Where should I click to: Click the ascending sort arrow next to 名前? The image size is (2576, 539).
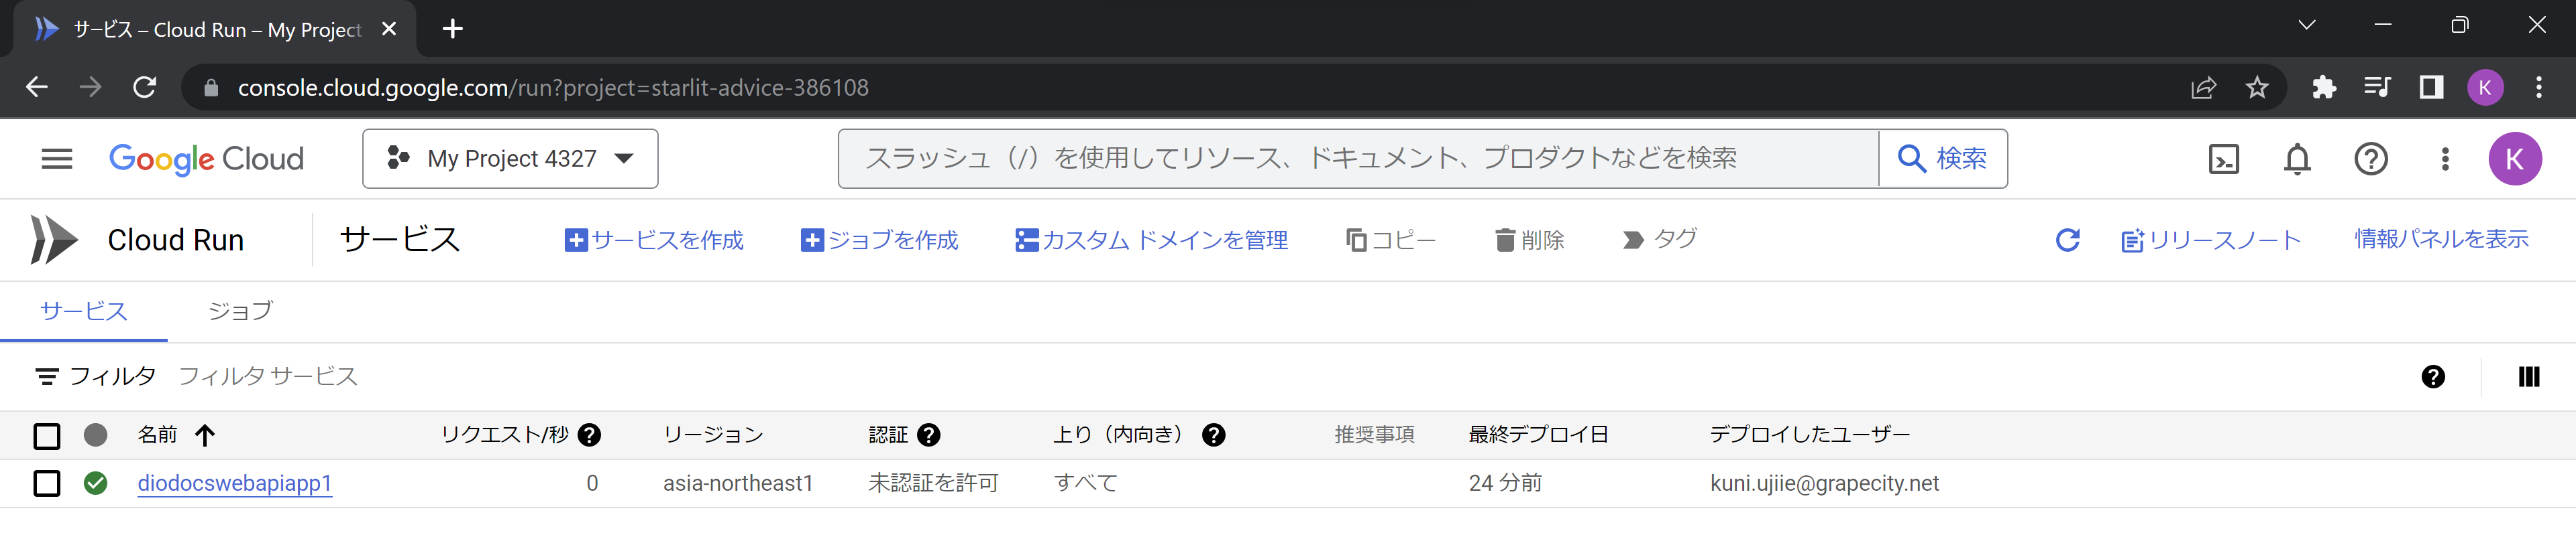(x=205, y=435)
